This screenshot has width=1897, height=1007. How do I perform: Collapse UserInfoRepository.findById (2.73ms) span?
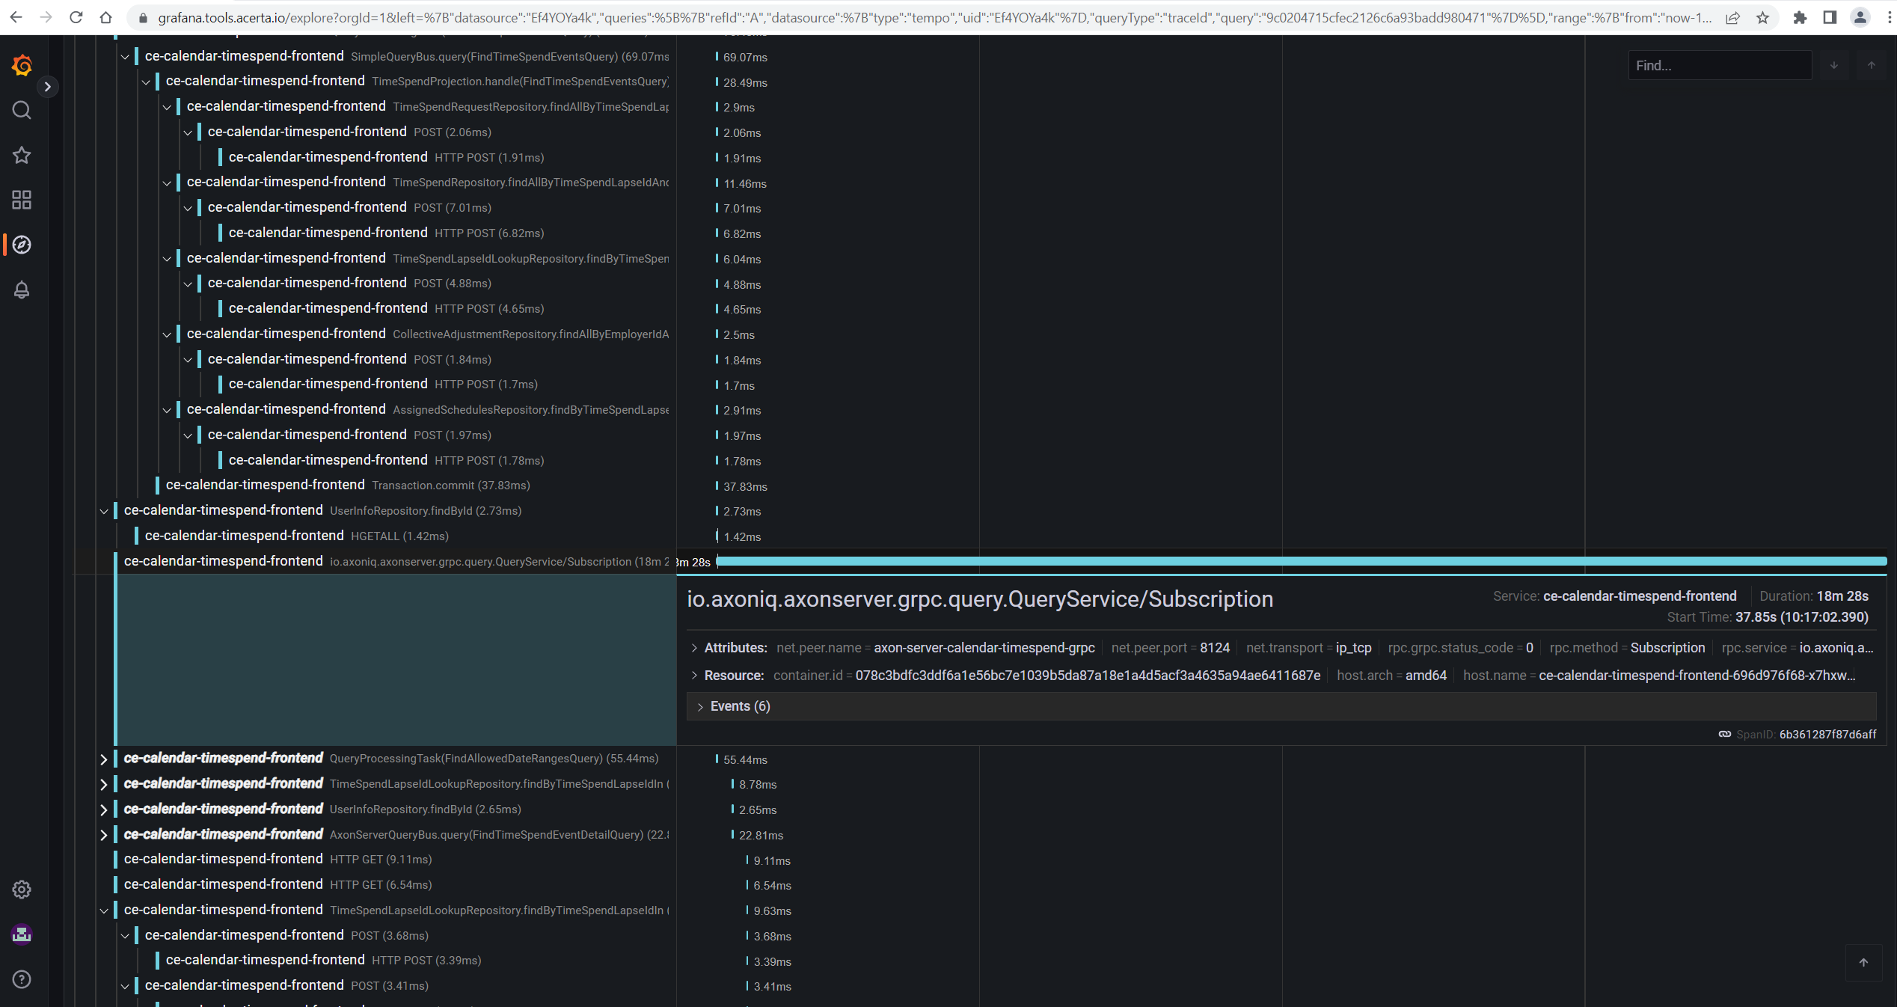click(104, 511)
